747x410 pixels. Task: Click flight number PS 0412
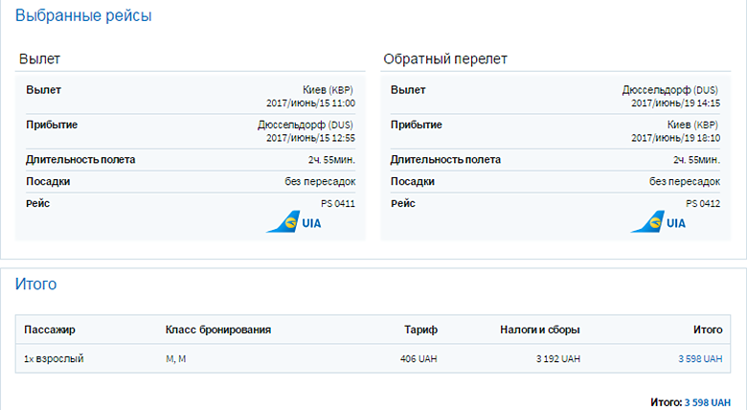pyautogui.click(x=702, y=203)
